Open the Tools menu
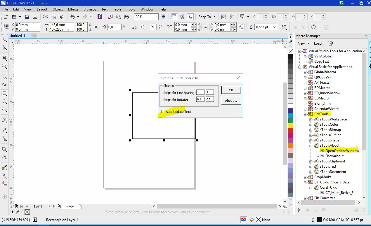Screen dimensions: 371x226 131,9
